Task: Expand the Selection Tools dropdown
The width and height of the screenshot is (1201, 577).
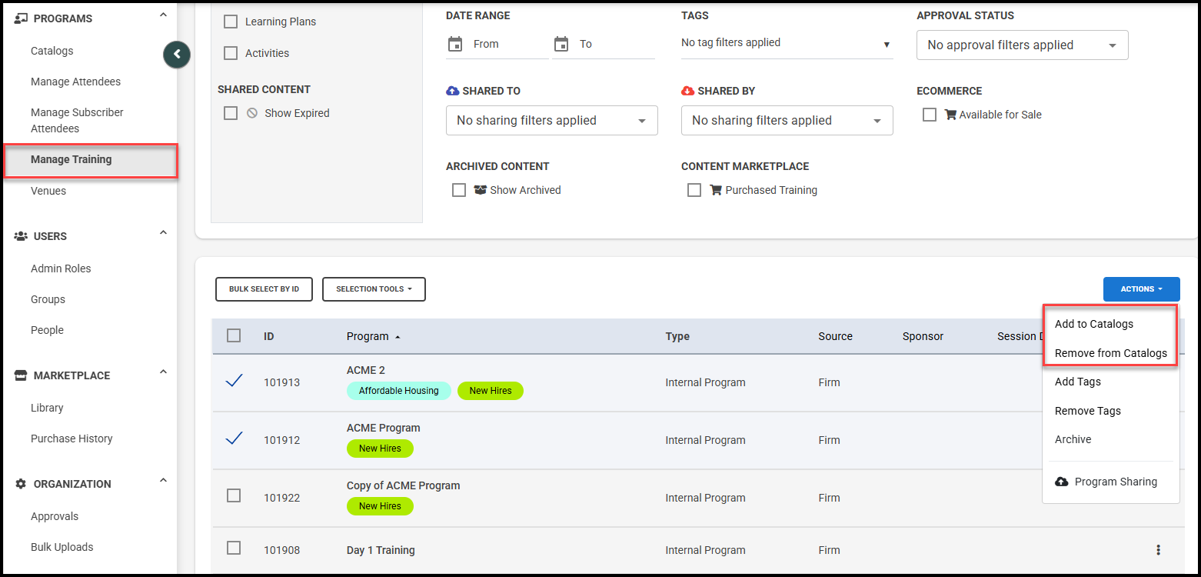Action: pos(374,289)
